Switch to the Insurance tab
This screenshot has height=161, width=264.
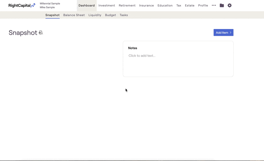[x=147, y=6]
